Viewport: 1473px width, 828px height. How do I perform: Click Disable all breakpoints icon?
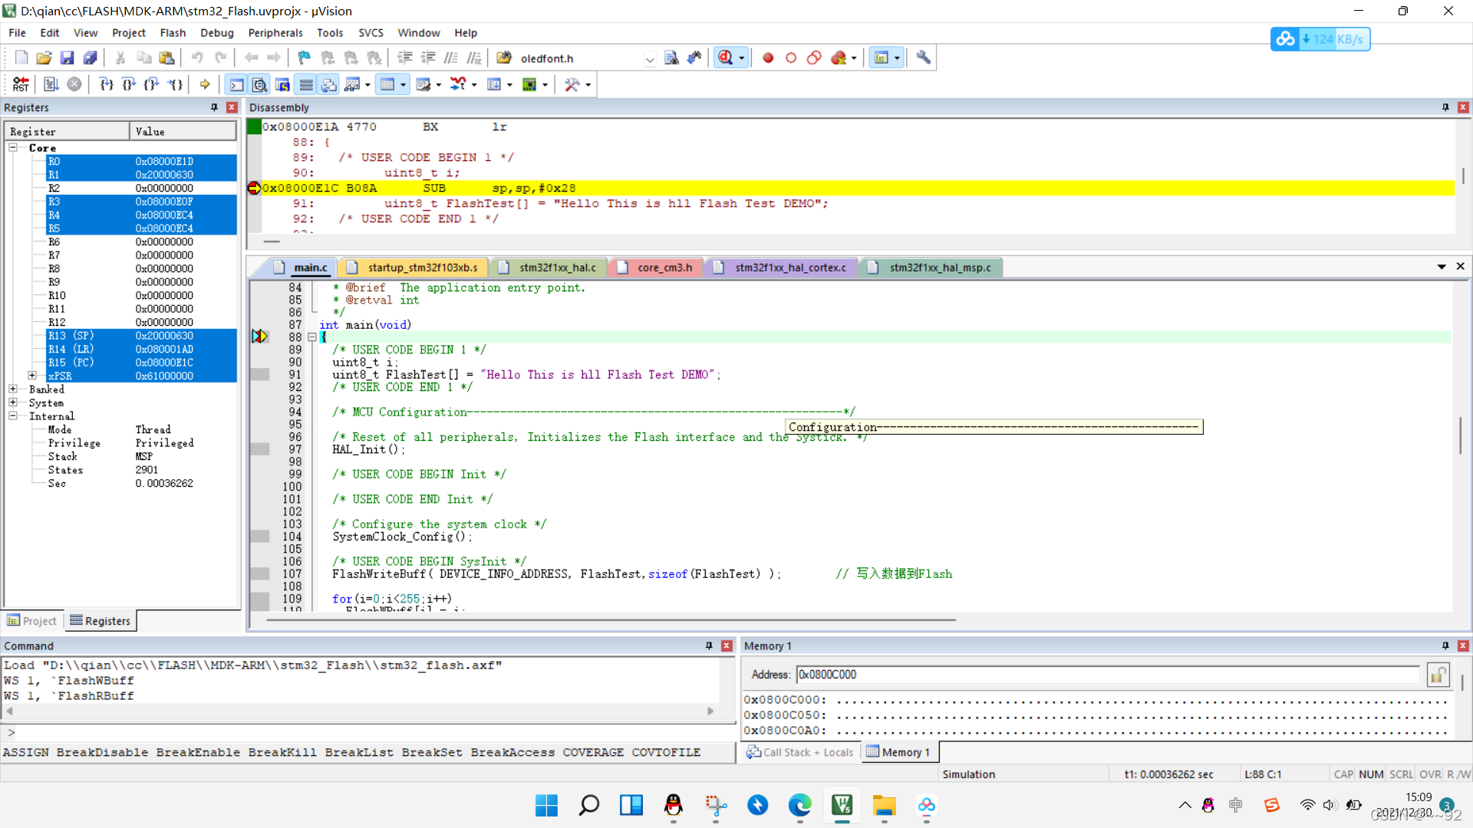pos(814,58)
